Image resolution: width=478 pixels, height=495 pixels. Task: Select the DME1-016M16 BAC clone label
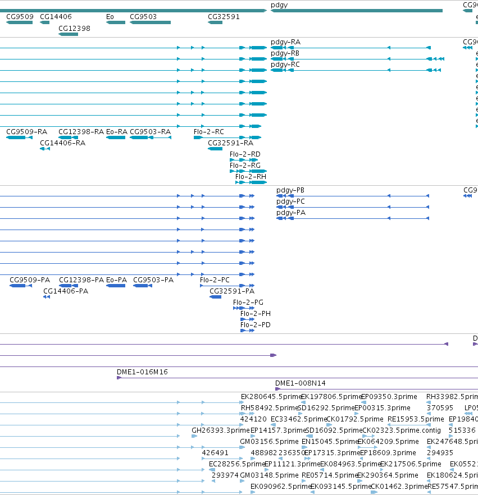[x=142, y=372]
